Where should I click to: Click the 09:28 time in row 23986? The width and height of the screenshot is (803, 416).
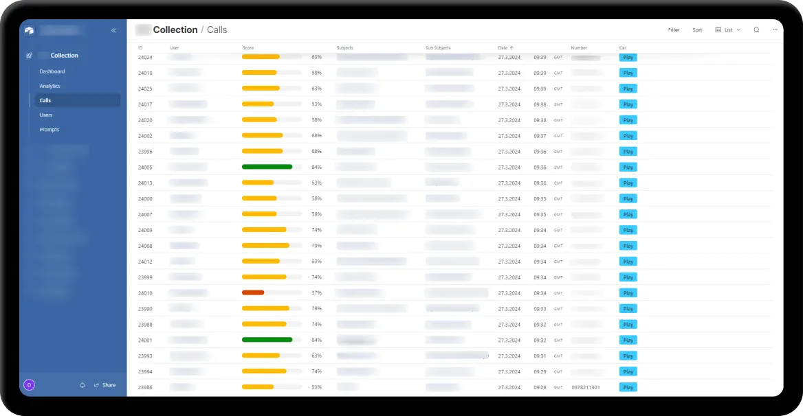coord(540,387)
